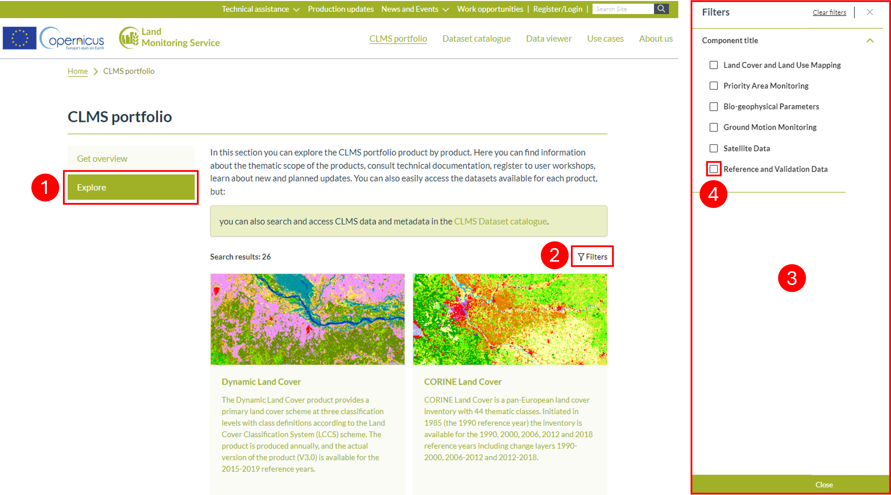The height and width of the screenshot is (495, 891).
Task: Click the Land Monitoring Service logo
Action: (170, 37)
